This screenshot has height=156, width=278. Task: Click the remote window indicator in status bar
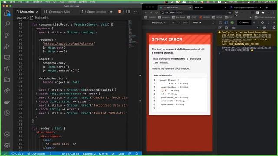coord(5,153)
